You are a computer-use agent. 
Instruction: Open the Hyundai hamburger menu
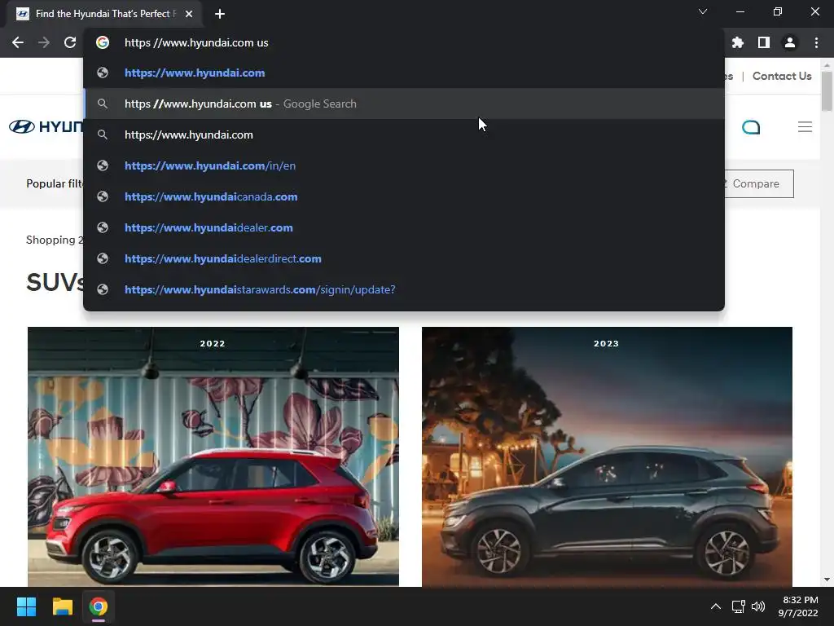(805, 126)
